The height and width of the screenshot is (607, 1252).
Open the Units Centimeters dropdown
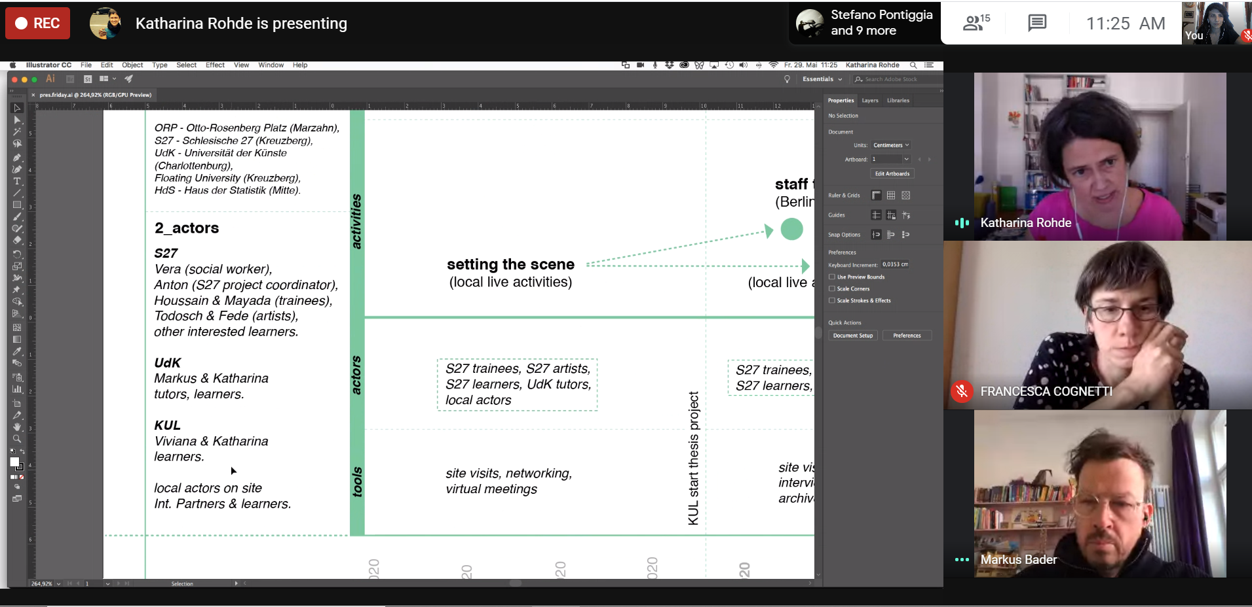891,145
